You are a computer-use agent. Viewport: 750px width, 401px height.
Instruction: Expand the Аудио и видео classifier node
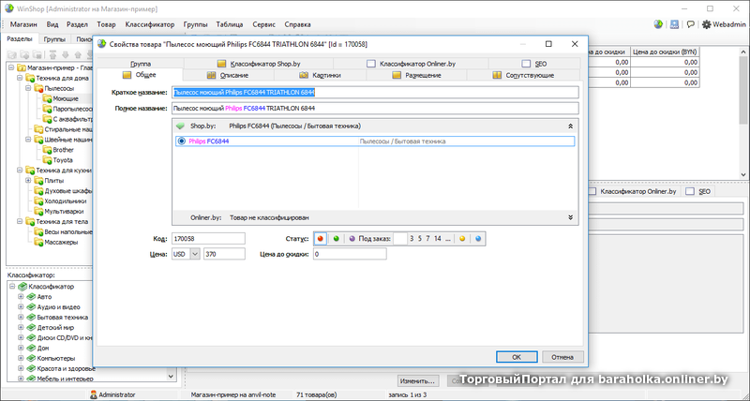21,307
